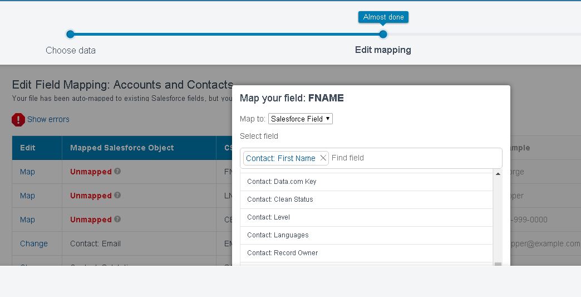The width and height of the screenshot is (581, 297).
Task: Click the field list scroll up arrow
Action: tap(498, 174)
